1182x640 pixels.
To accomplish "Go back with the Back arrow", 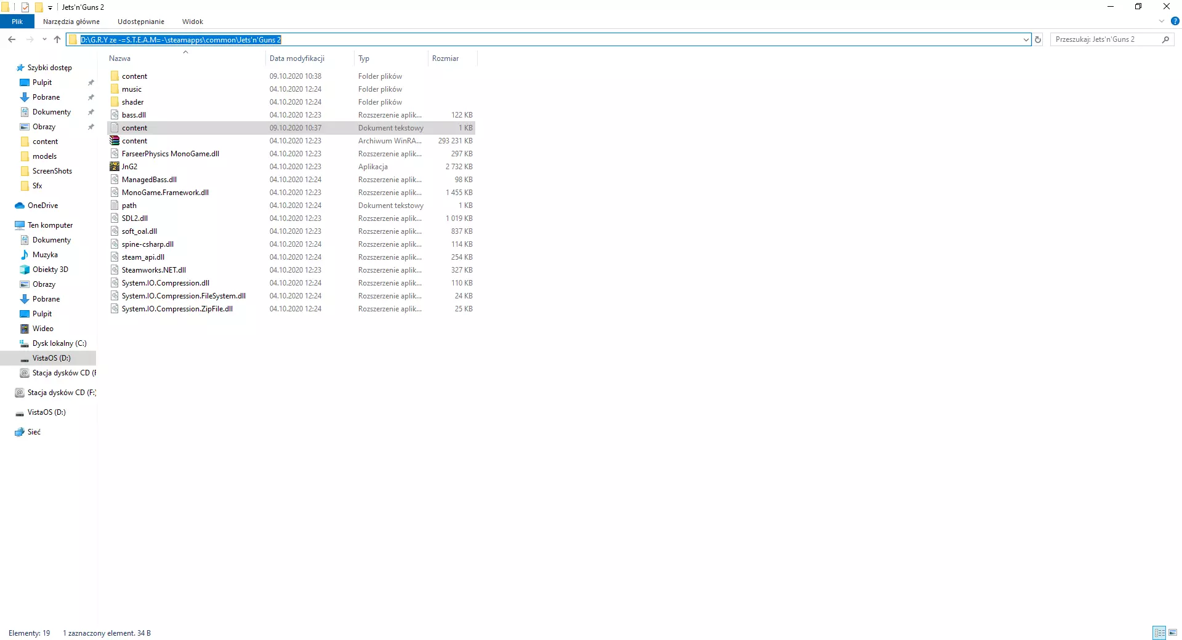I will 12,39.
